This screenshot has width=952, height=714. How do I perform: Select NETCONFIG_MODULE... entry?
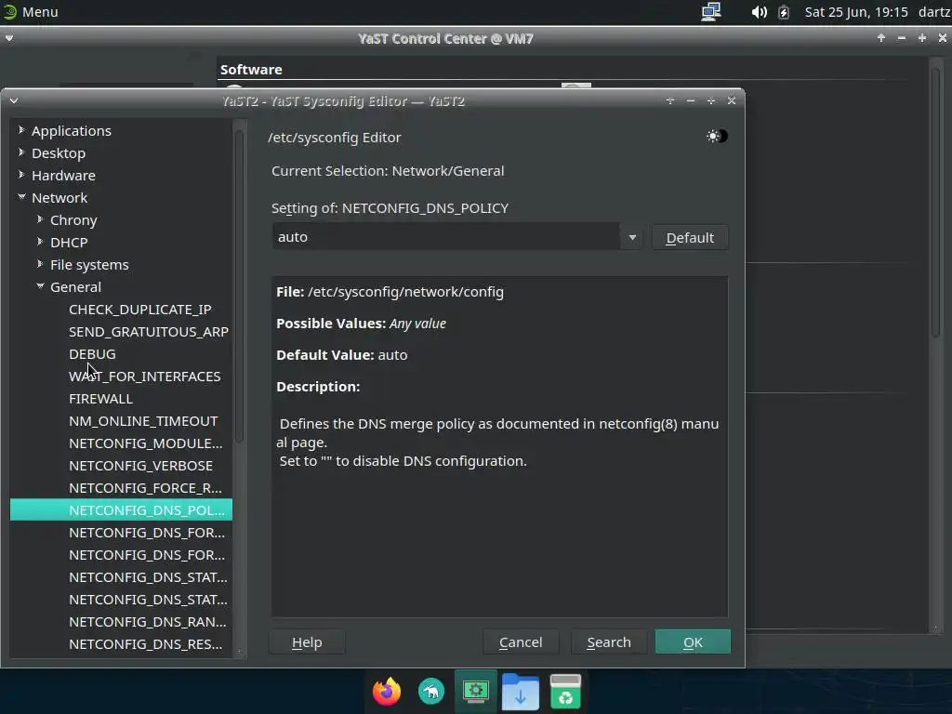(146, 443)
